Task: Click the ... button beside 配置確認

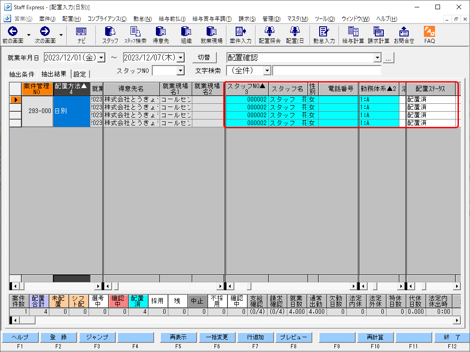Action: click(388, 58)
